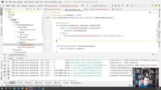Image resolution: width=161 pixels, height=90 pixels.
Task: Open the Tools menu
Action: click(46, 2)
